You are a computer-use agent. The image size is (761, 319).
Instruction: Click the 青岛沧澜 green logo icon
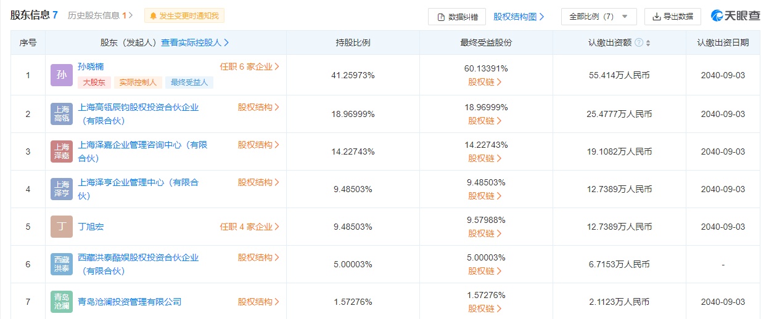tap(61, 302)
